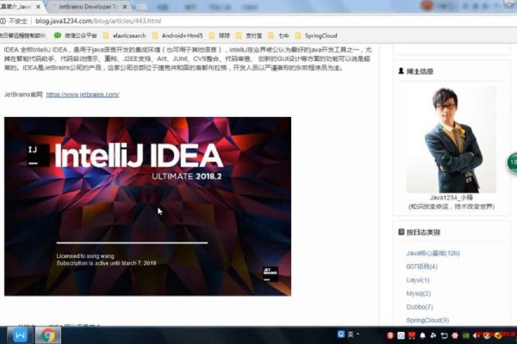This screenshot has width=517, height=344.
Task: Open the SpringCloud bookmark folder
Action: [316, 35]
